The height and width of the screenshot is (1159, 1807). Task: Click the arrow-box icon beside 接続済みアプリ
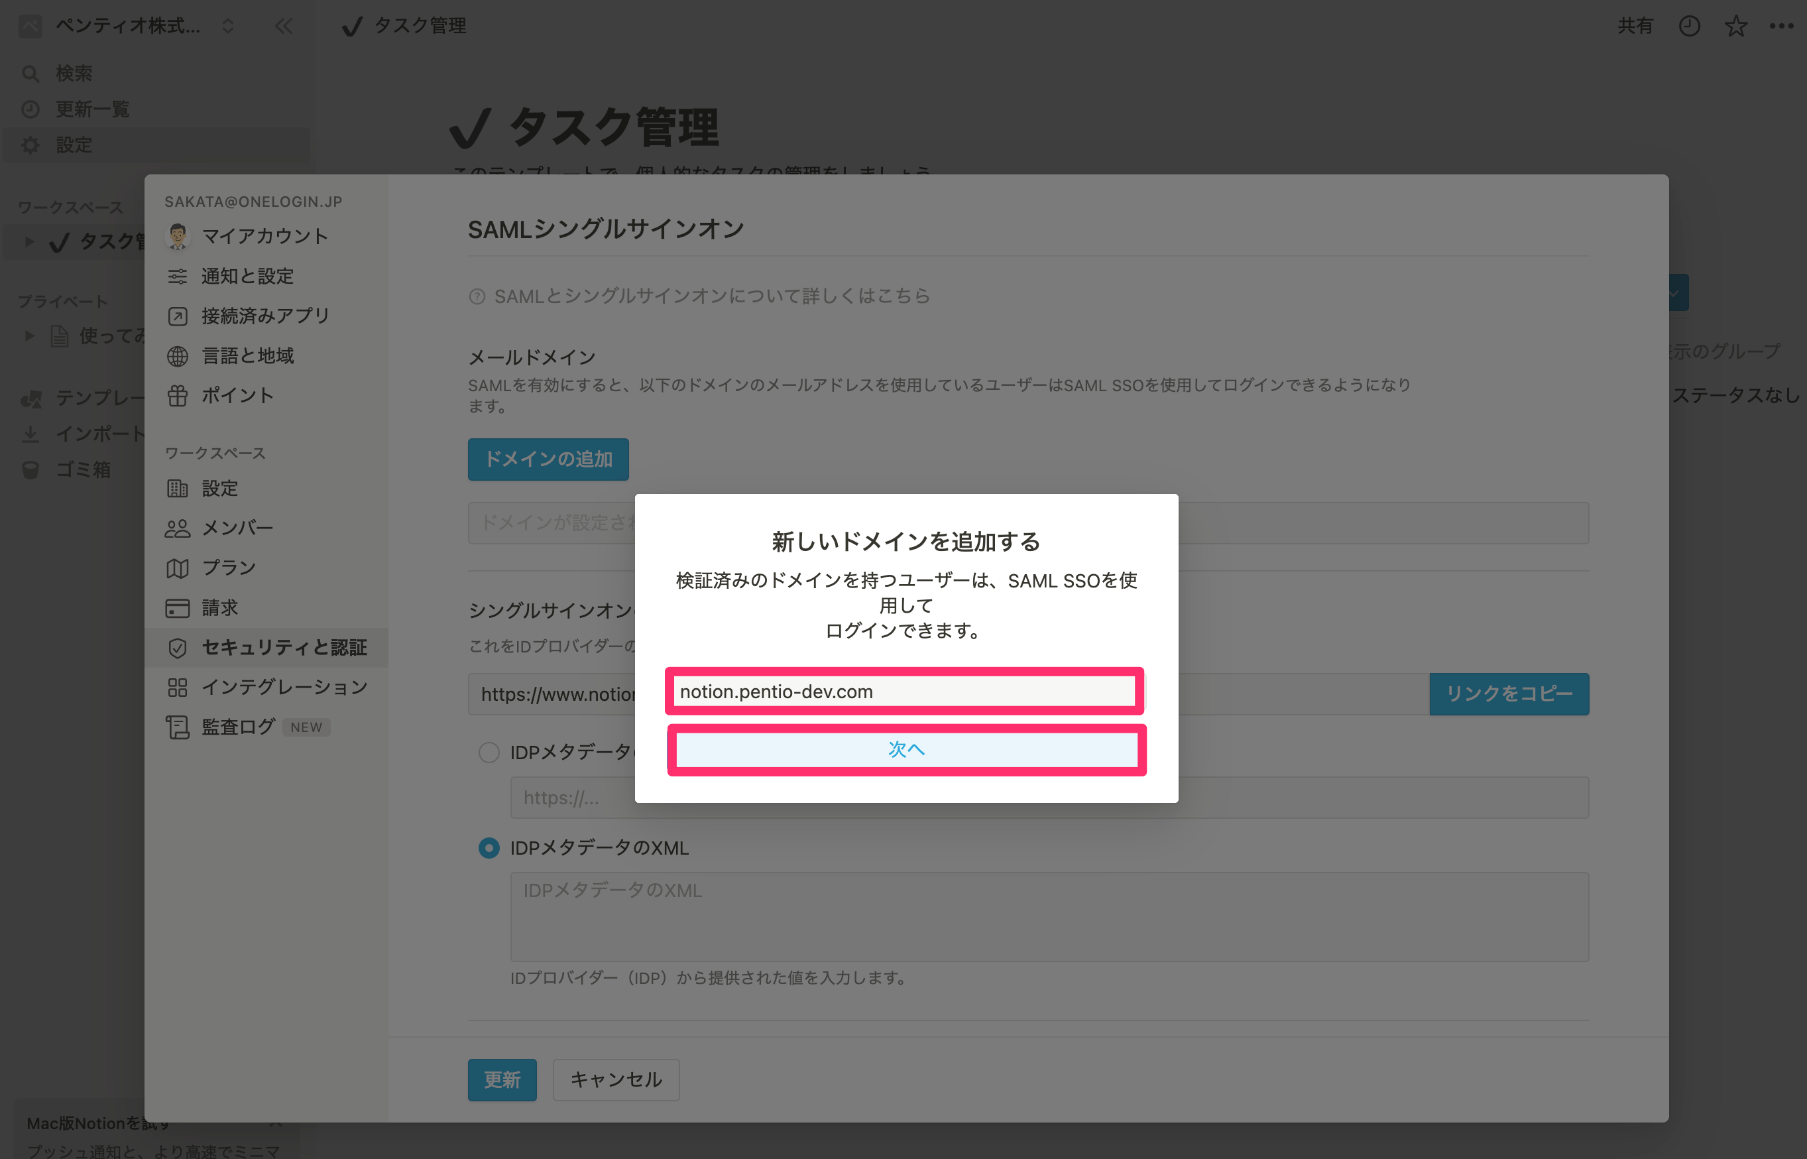tap(178, 316)
